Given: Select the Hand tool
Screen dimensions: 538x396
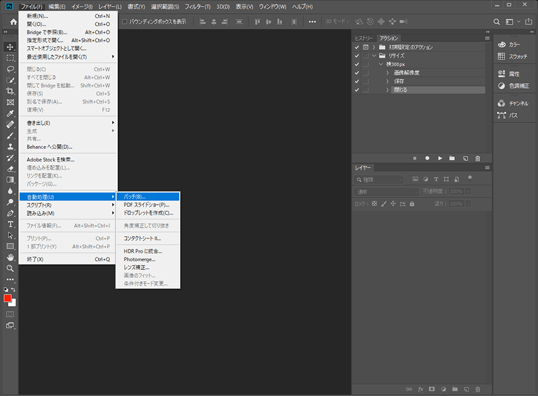Looking at the screenshot, I should [10, 257].
